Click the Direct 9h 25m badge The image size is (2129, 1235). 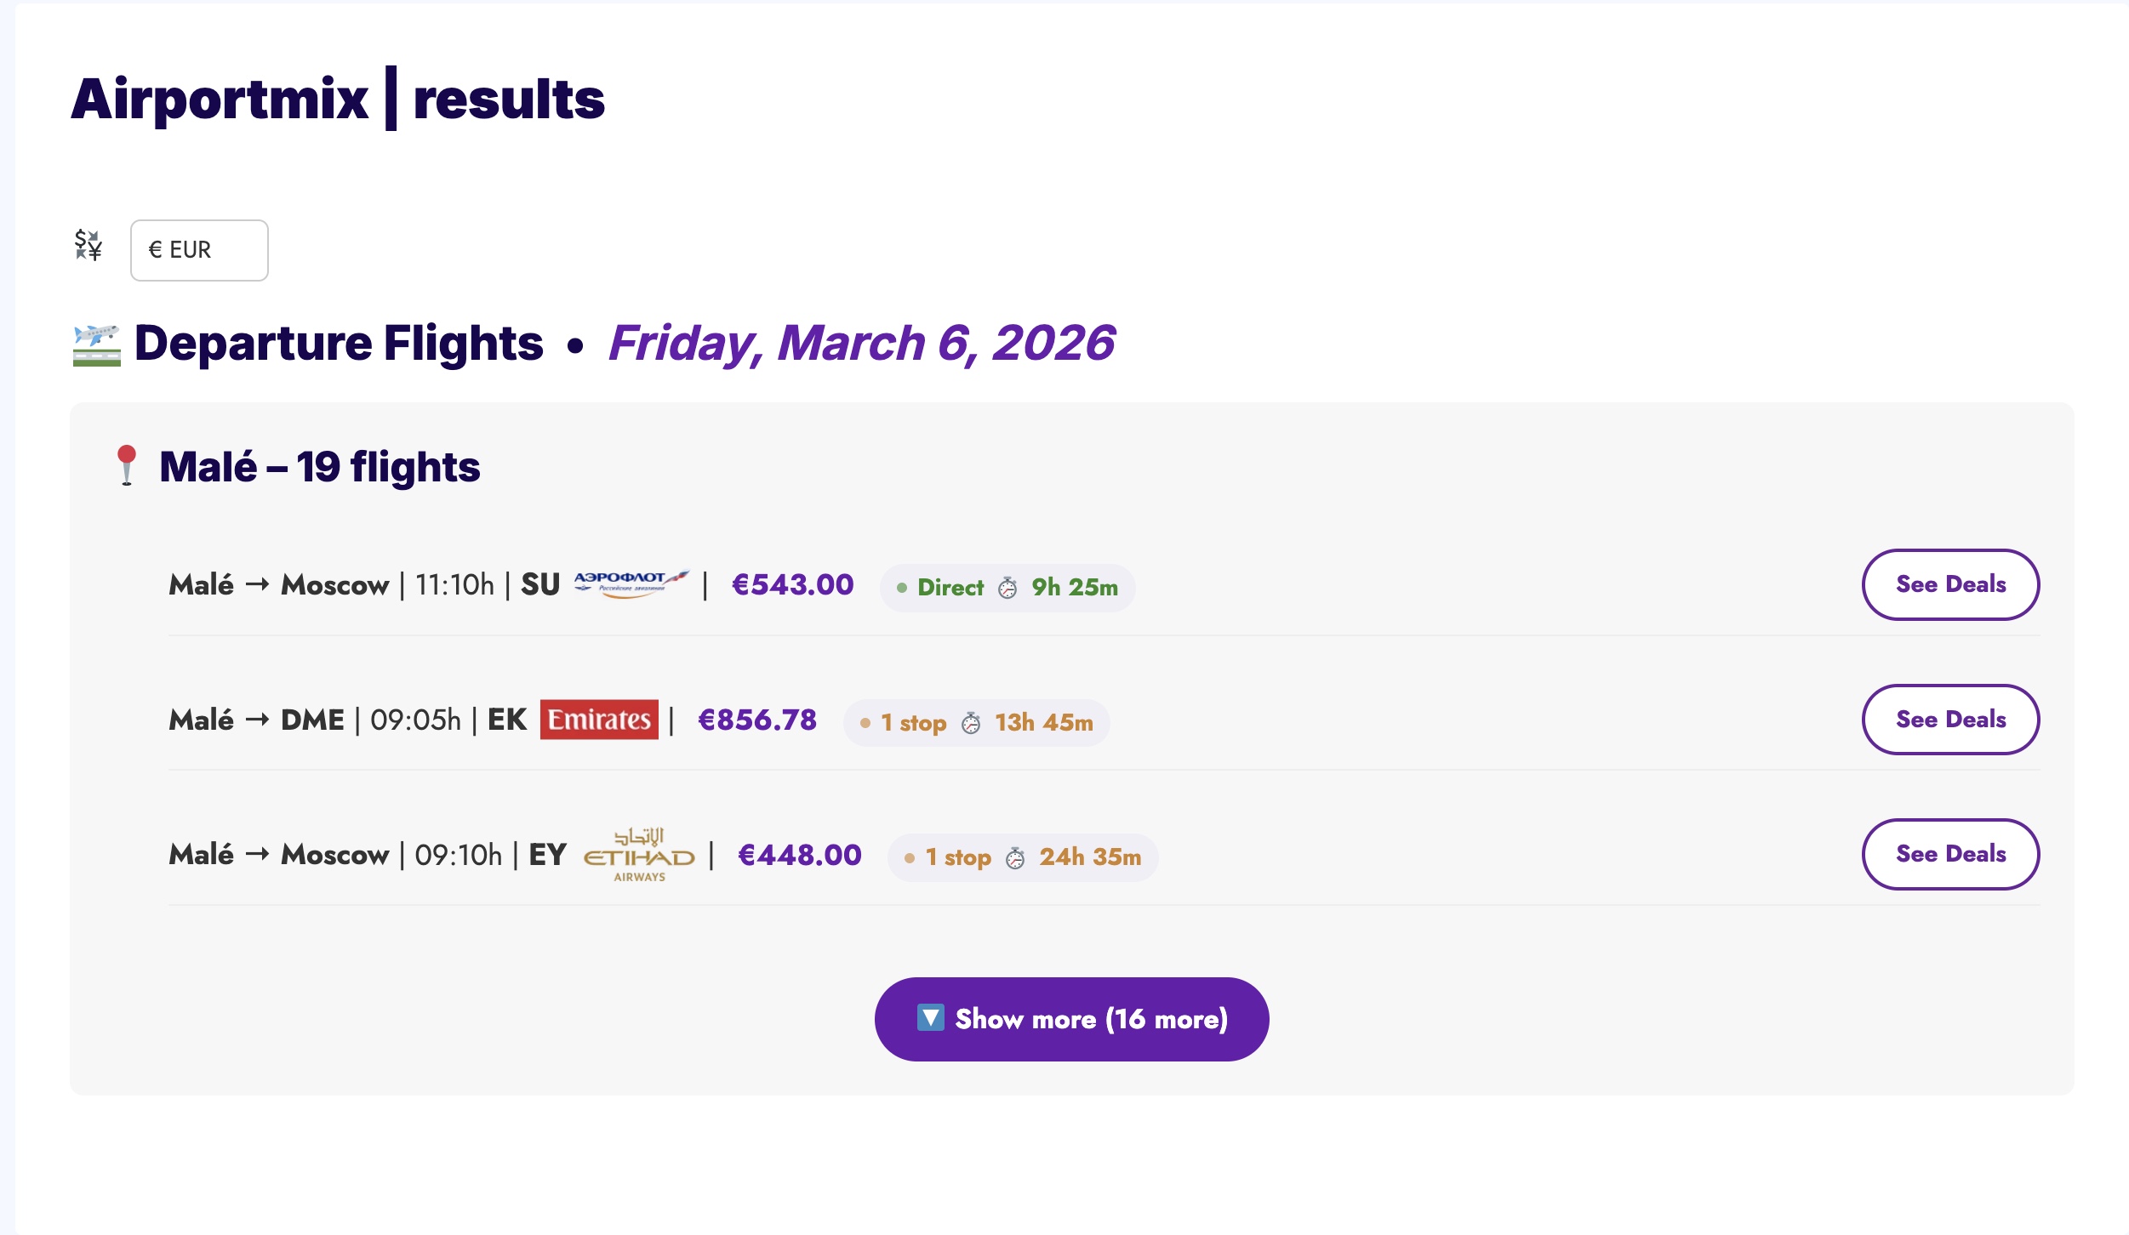point(1007,588)
